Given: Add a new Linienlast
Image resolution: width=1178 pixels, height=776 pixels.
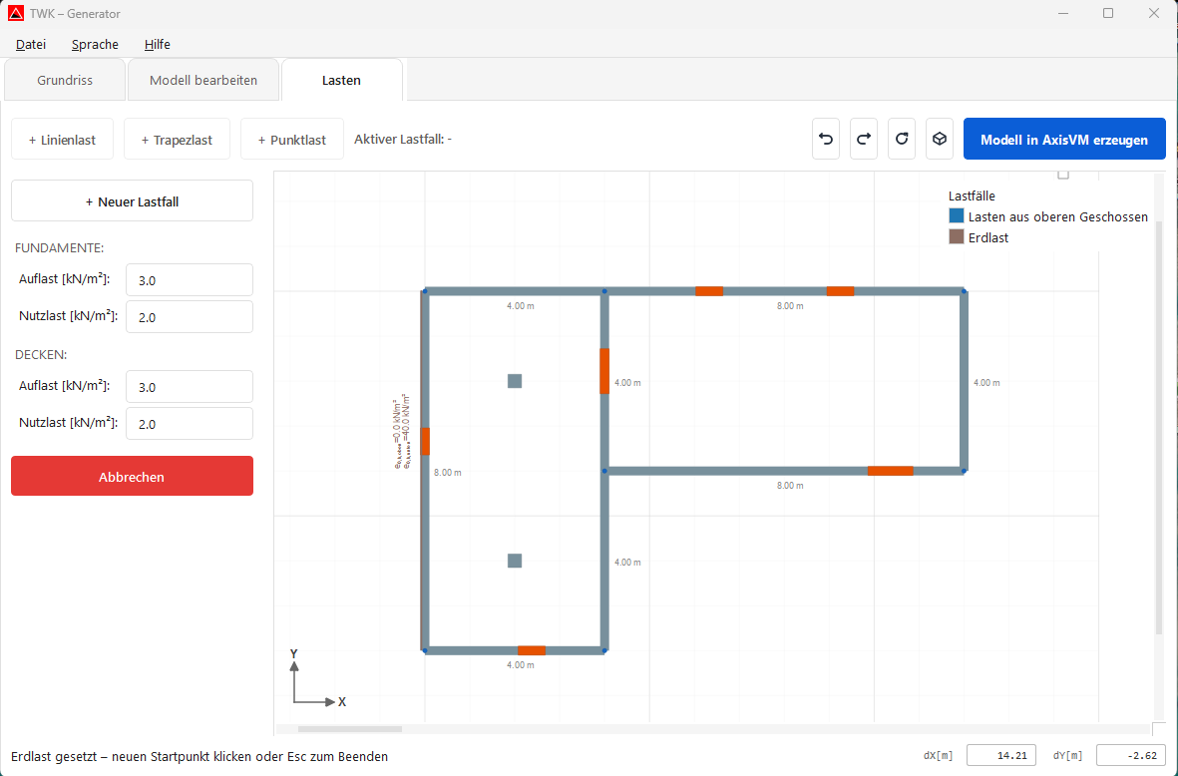Looking at the screenshot, I should (62, 140).
